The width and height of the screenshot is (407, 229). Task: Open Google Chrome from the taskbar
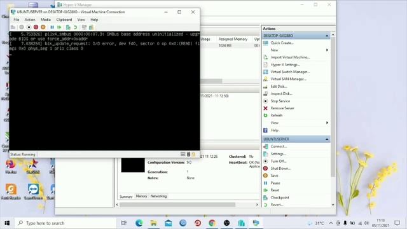[212, 223]
